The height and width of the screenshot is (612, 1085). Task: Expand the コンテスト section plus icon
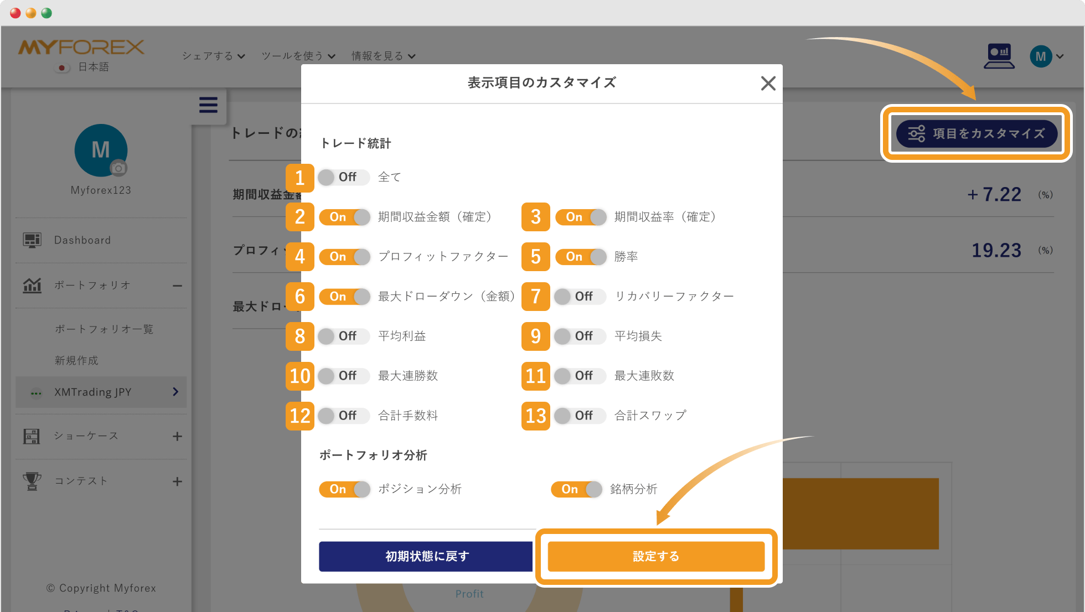(x=177, y=481)
